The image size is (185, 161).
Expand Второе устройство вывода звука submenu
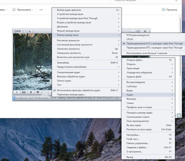(x=87, y=22)
